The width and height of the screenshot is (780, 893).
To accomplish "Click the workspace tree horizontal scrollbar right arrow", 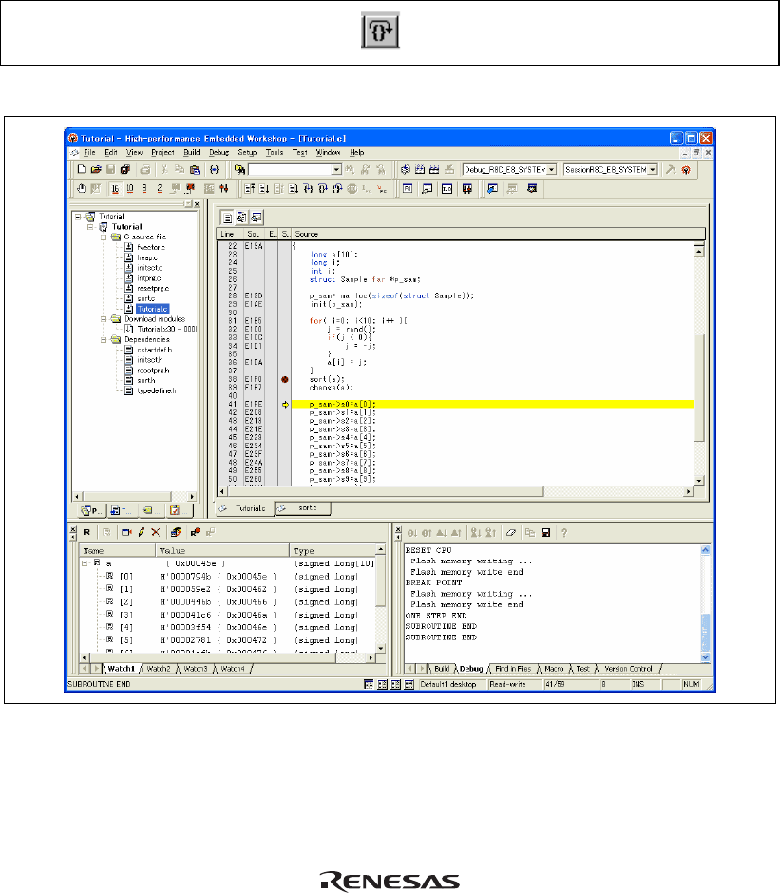I will (193, 496).
